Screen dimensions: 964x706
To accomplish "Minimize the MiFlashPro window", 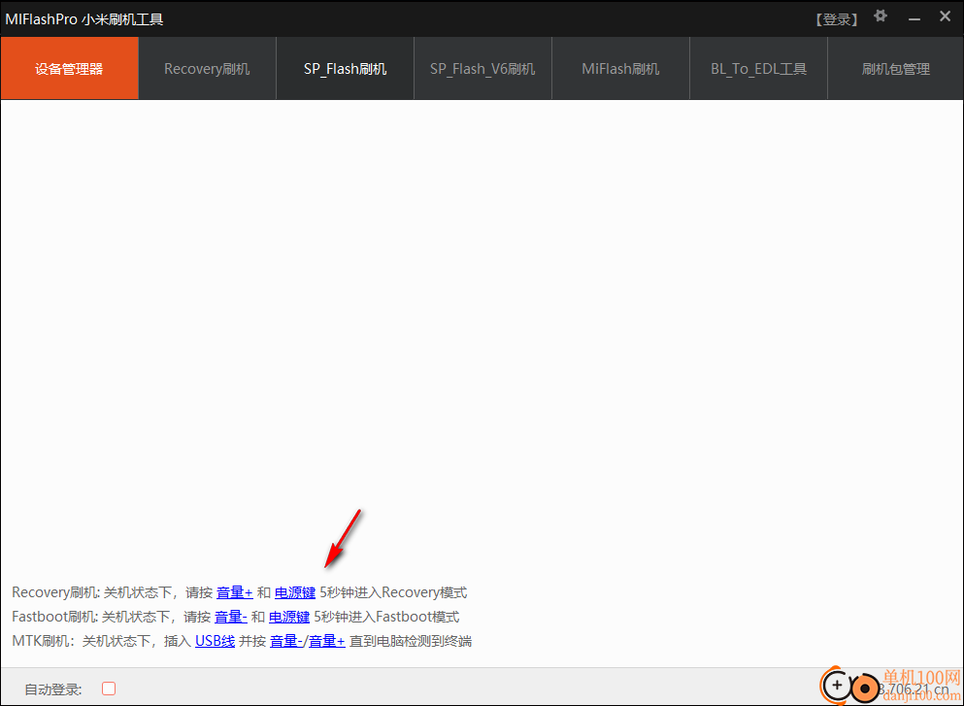I will pos(914,19).
